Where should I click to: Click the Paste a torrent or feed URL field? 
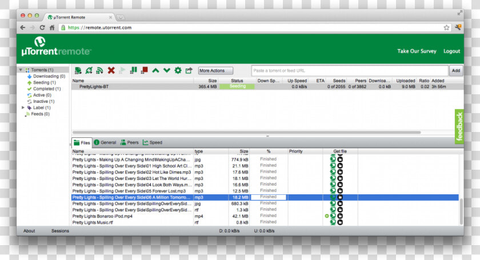[350, 71]
